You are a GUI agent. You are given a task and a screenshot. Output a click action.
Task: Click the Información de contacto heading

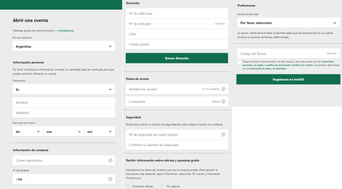pyautogui.click(x=30, y=150)
